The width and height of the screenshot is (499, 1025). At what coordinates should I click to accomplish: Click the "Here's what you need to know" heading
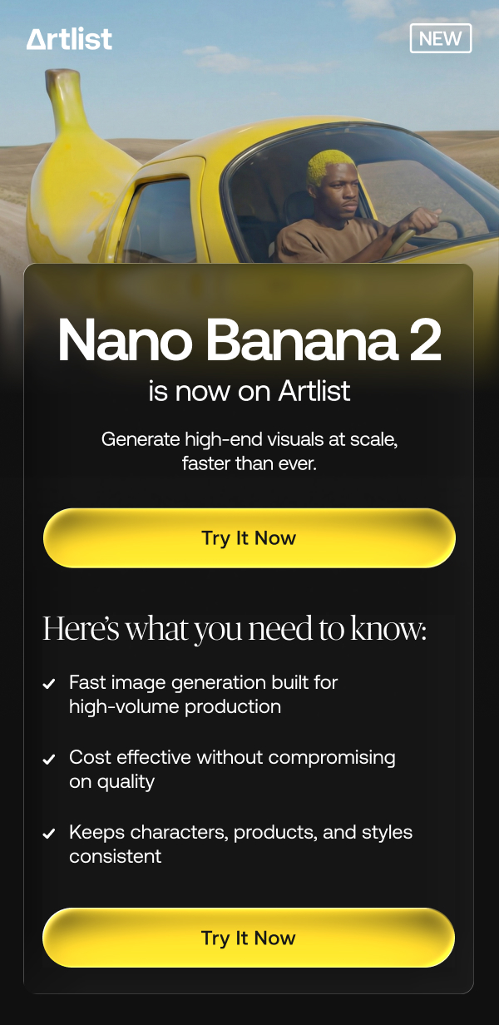click(x=235, y=628)
